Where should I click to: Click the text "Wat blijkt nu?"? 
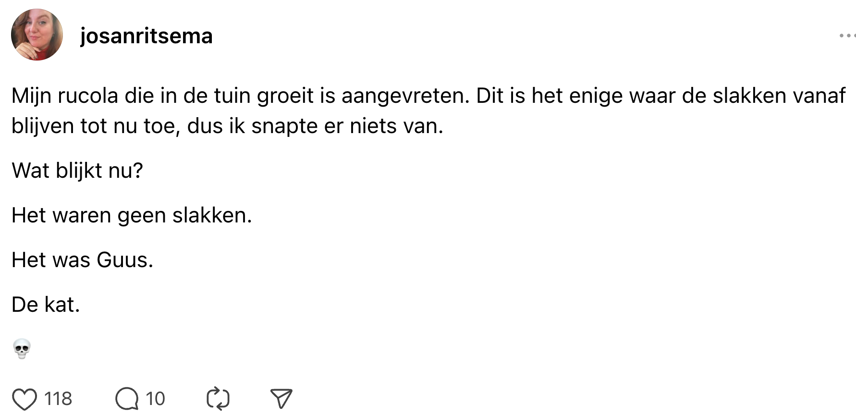(x=77, y=171)
